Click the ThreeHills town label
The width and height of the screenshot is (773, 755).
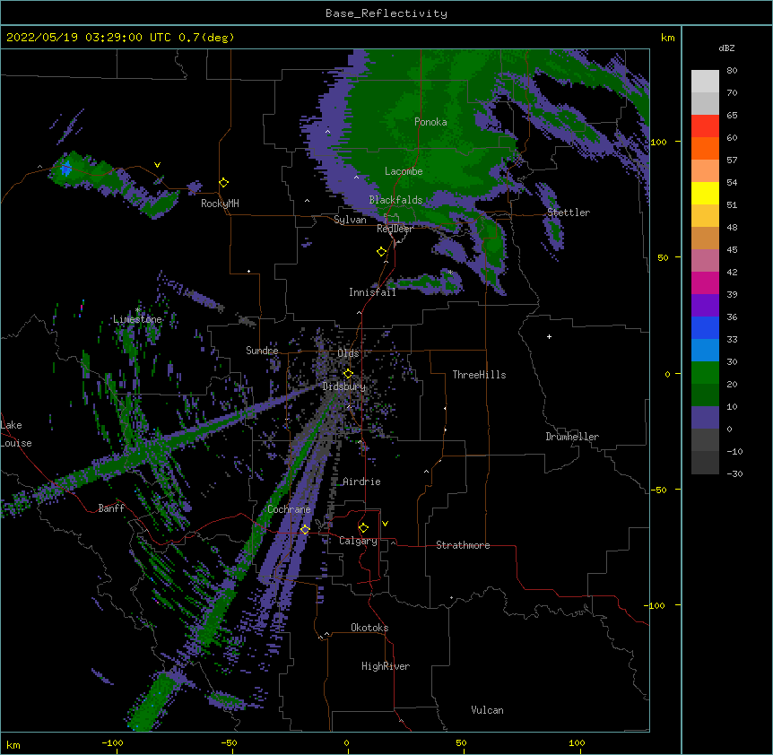point(479,375)
